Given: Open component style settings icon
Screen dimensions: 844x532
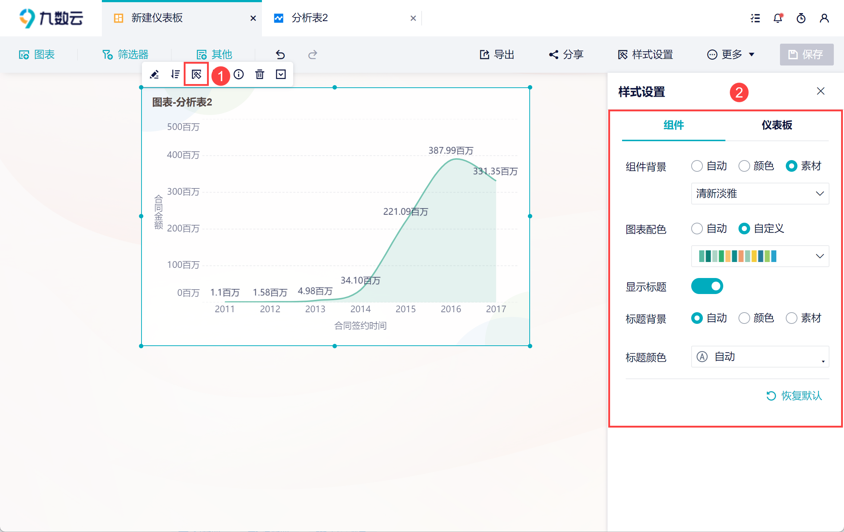Looking at the screenshot, I should pyautogui.click(x=196, y=75).
